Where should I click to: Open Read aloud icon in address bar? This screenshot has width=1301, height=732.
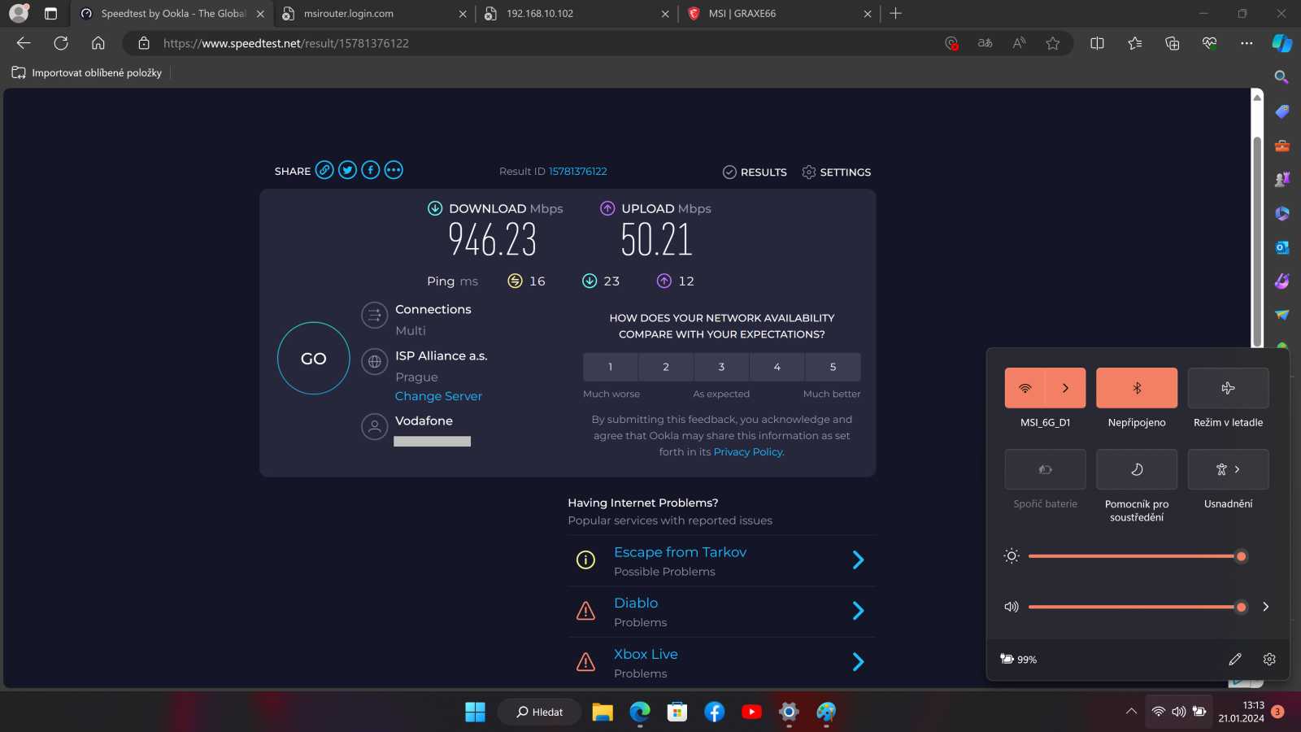tap(1019, 43)
